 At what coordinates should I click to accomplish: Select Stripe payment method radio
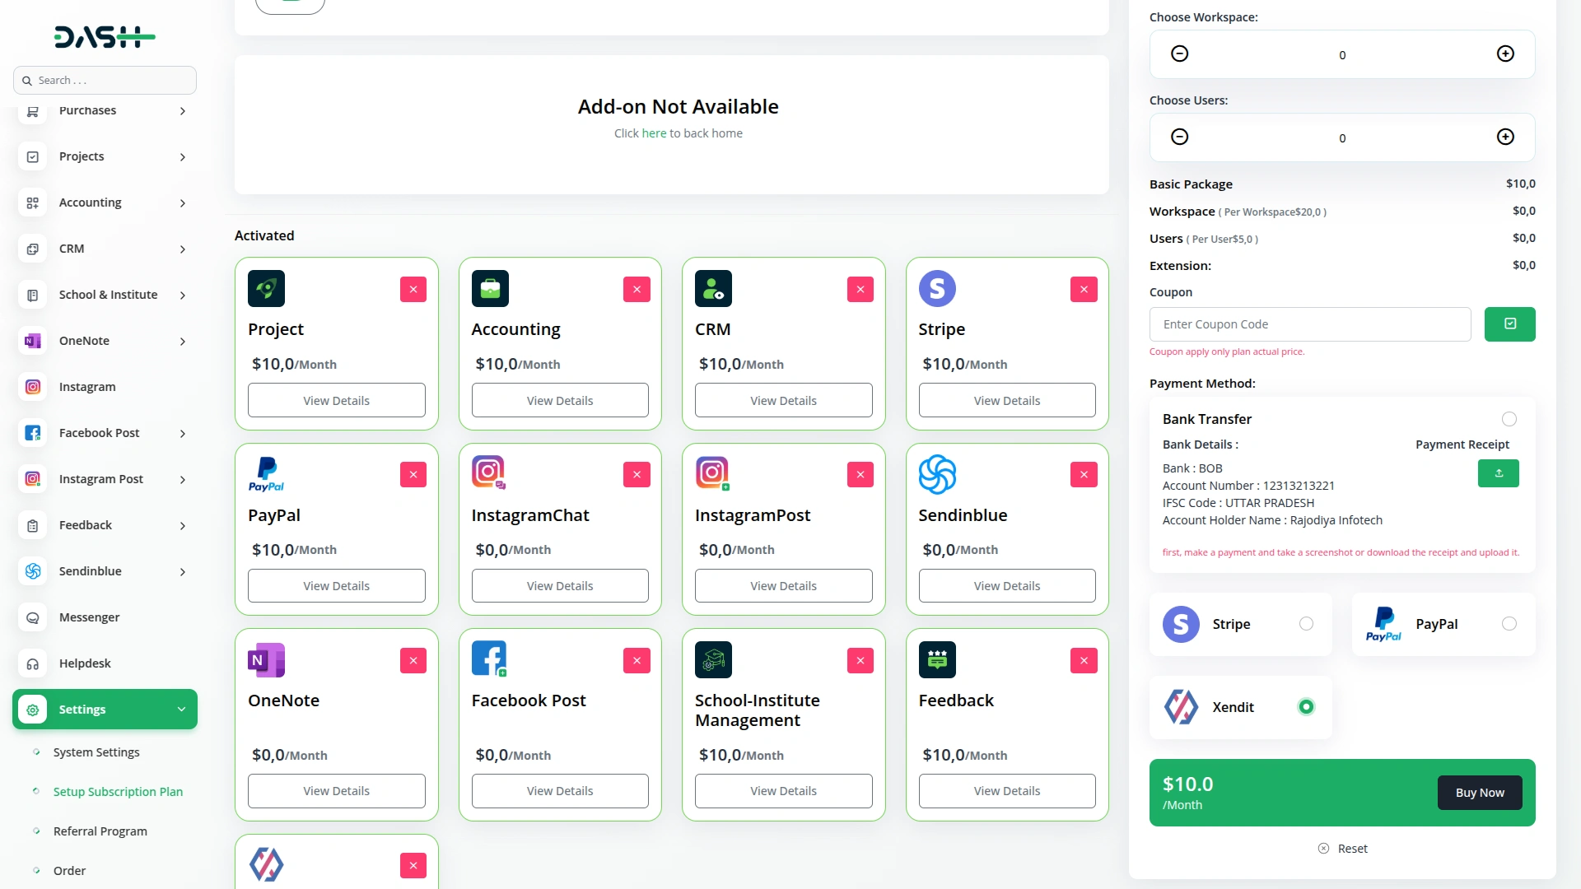[x=1306, y=624]
